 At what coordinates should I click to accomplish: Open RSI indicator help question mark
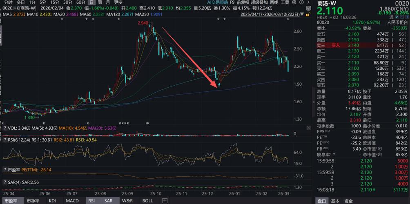point(4,140)
